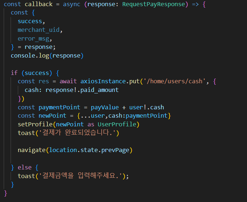
Task: Click the '결제가 완료되었습니다.' toast string
Action: pyautogui.click(x=77, y=133)
